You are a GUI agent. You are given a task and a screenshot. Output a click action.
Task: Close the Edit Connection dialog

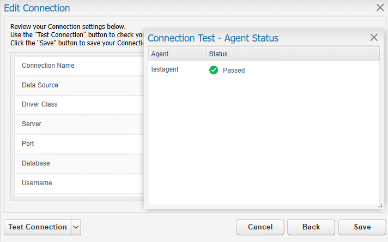[x=380, y=8]
